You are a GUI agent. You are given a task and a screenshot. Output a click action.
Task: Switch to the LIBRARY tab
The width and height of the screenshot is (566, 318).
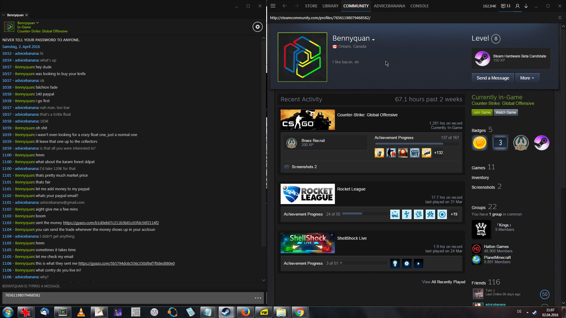pos(330,6)
